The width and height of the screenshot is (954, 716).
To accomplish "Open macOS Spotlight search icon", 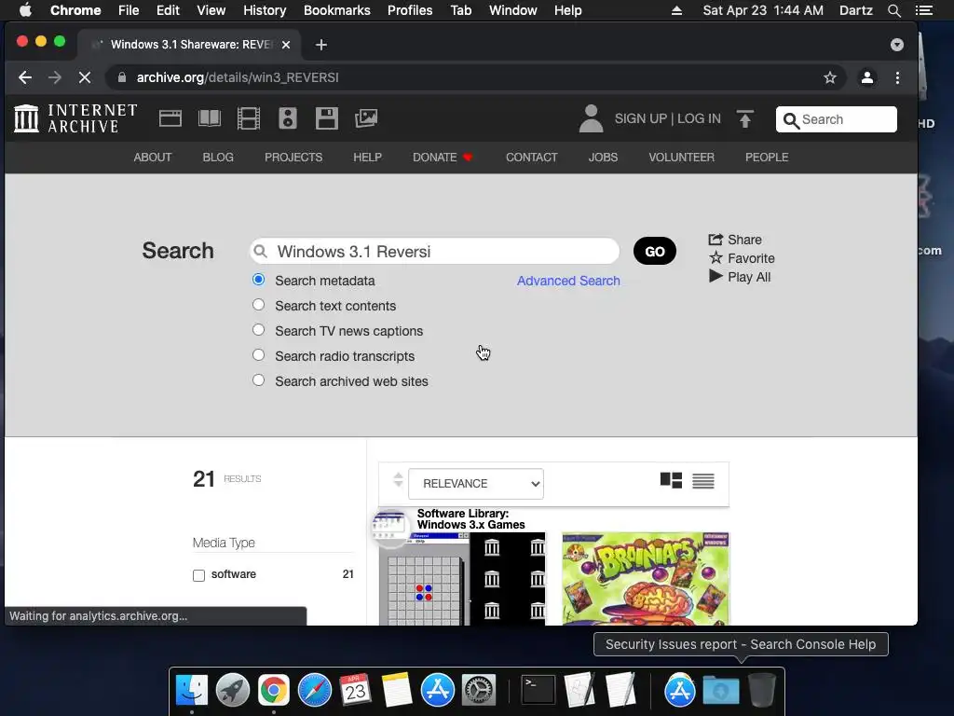I will click(x=893, y=10).
